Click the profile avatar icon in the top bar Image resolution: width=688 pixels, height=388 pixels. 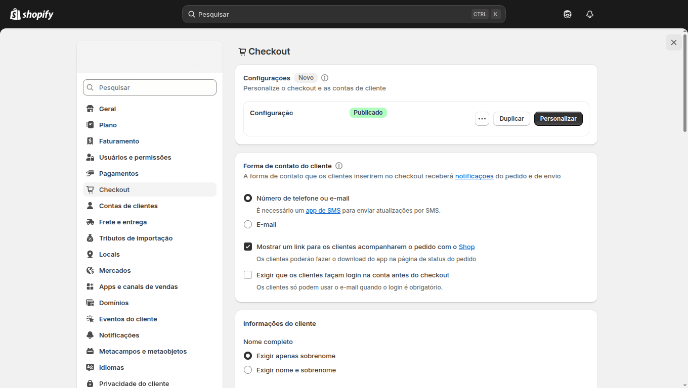[x=567, y=14]
